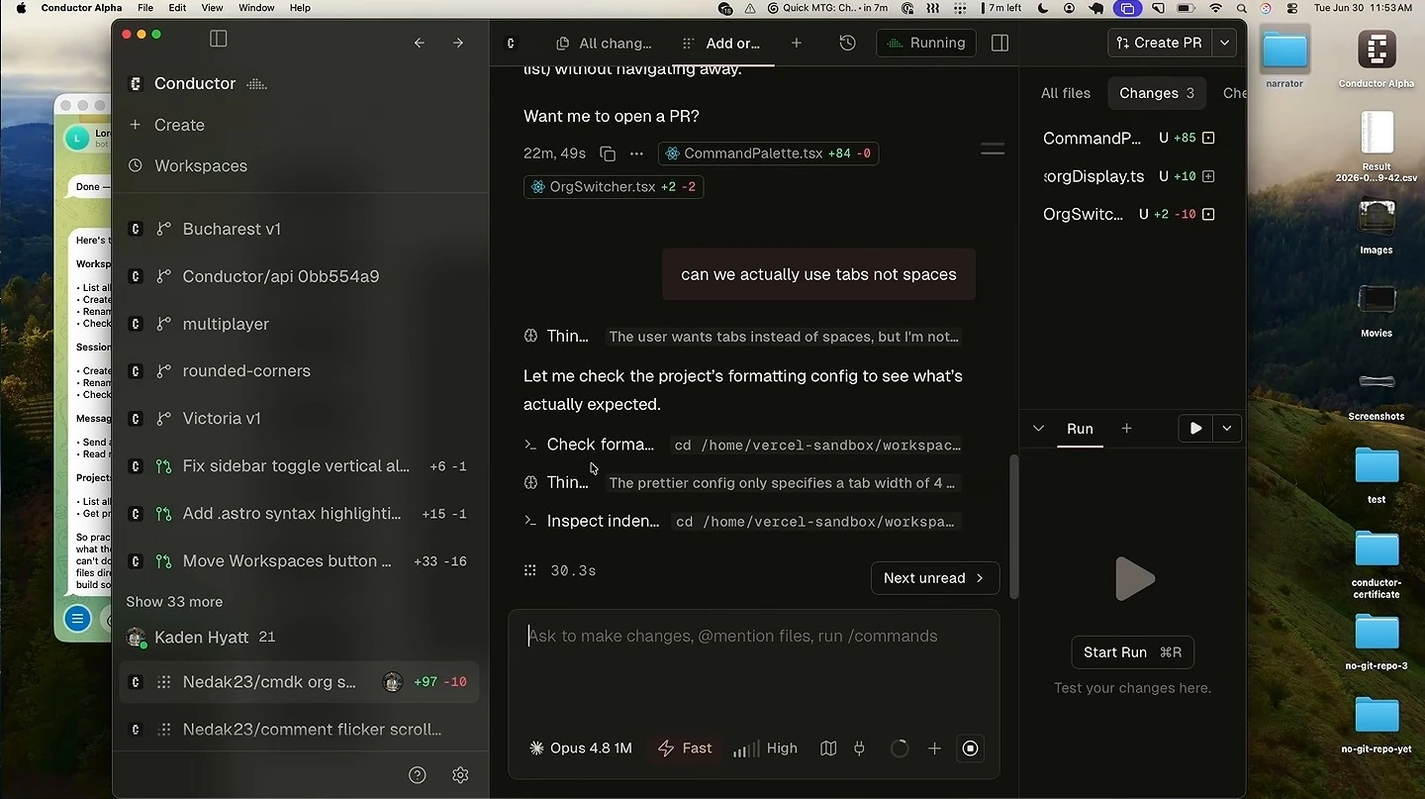Go back with the left arrow
The width and height of the screenshot is (1425, 799).
pyautogui.click(x=420, y=43)
